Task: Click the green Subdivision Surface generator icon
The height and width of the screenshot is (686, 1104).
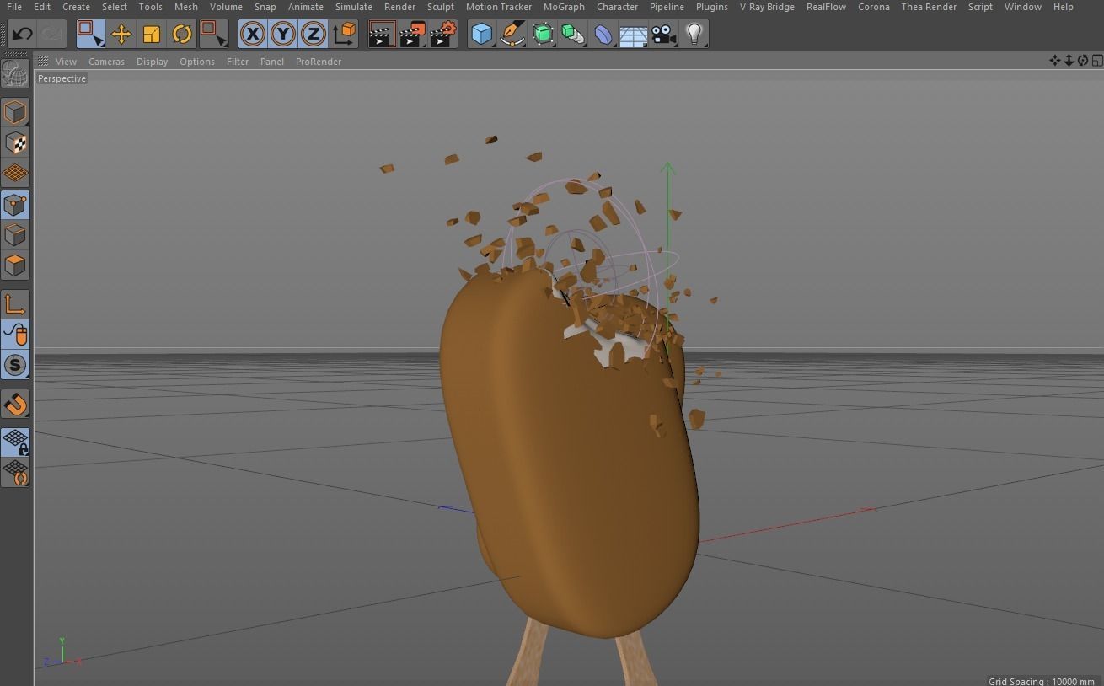Action: tap(543, 35)
